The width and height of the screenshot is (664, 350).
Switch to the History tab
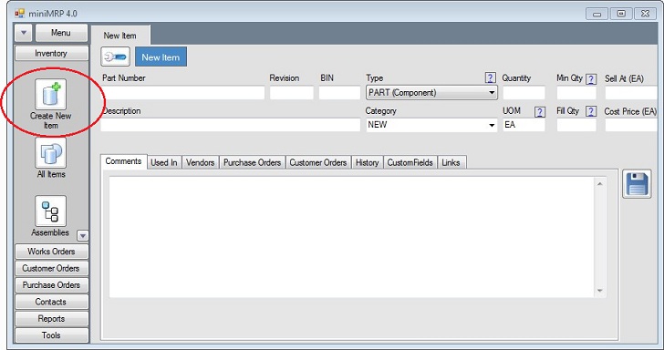pos(368,162)
